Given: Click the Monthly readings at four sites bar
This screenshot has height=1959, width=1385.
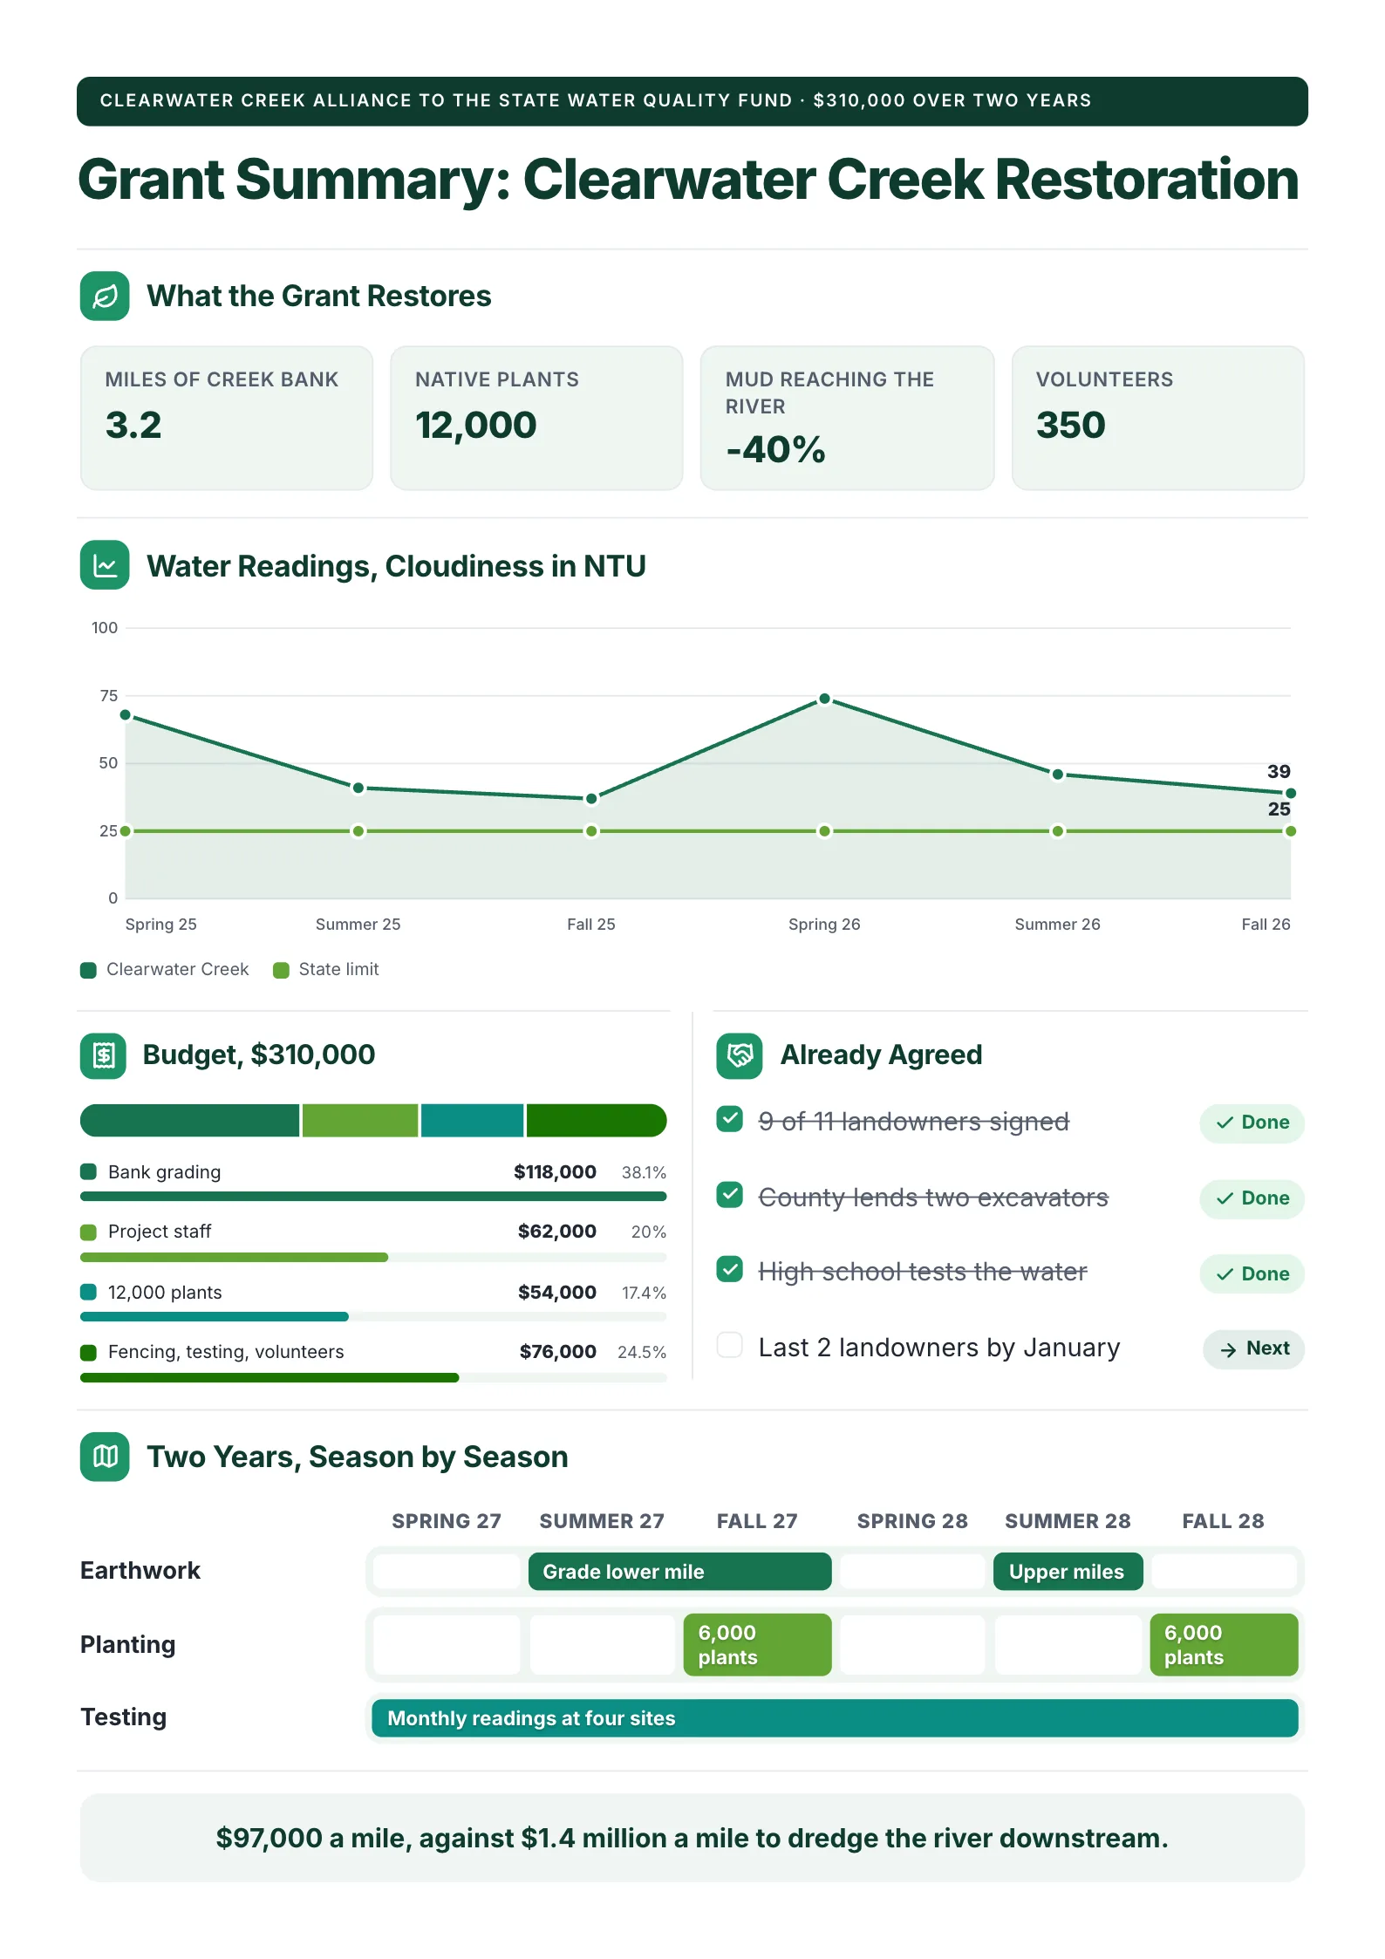Looking at the screenshot, I should pos(835,1718).
